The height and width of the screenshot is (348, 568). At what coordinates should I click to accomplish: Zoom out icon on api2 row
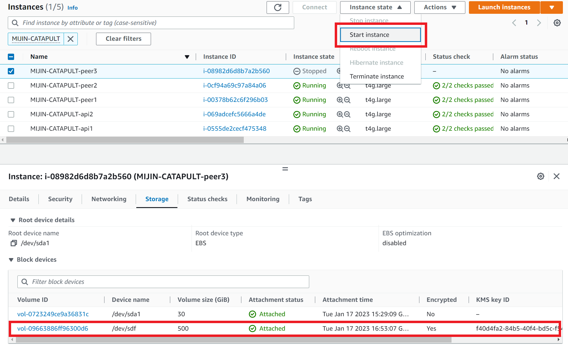[x=347, y=114]
